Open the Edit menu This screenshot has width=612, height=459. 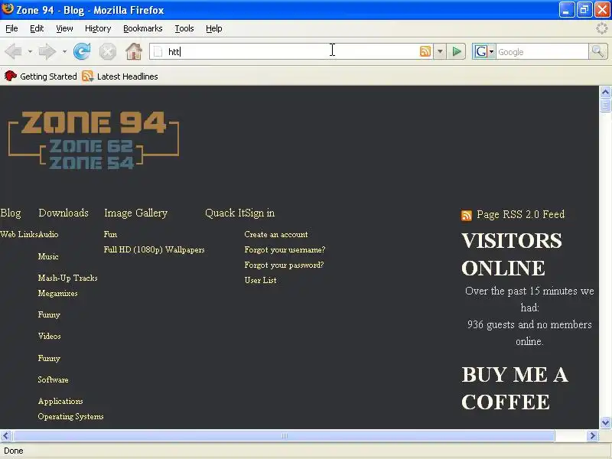[x=37, y=28]
